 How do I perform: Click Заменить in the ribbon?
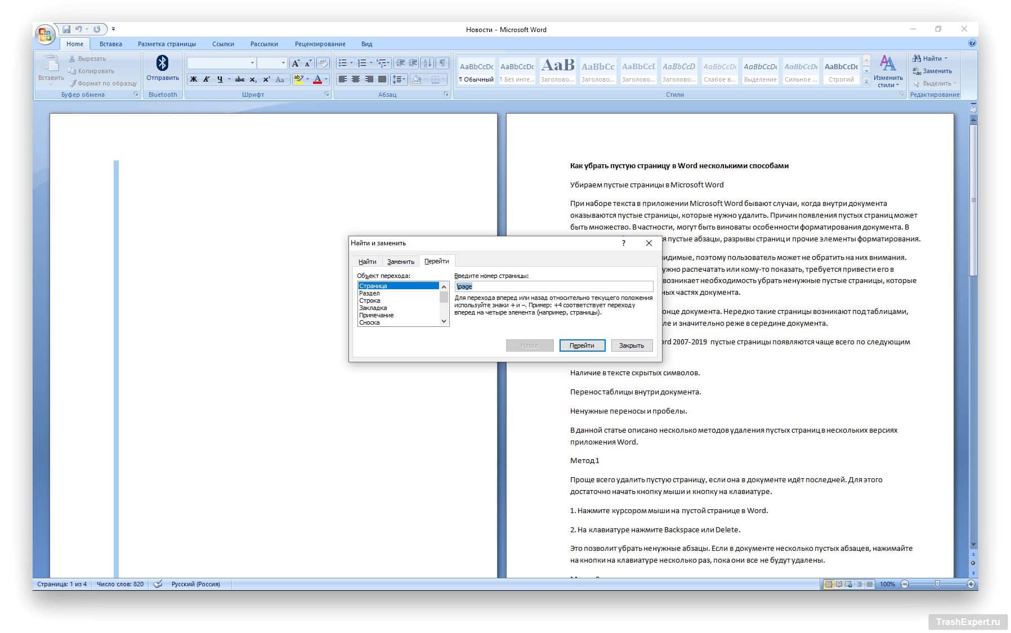click(x=932, y=71)
